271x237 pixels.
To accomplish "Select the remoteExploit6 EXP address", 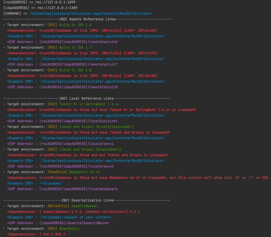I will point(62,42).
